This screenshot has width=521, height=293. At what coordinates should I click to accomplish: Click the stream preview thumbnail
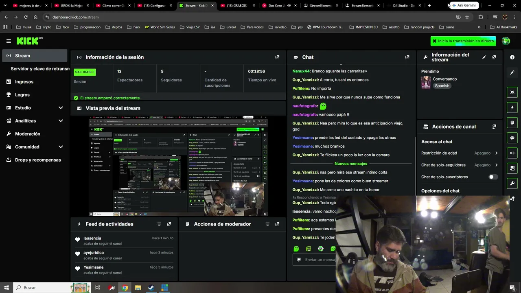pyautogui.click(x=178, y=166)
